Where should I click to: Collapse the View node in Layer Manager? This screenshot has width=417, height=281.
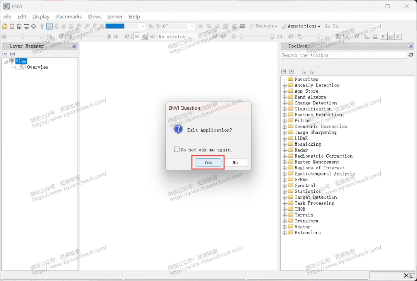pyautogui.click(x=5, y=61)
